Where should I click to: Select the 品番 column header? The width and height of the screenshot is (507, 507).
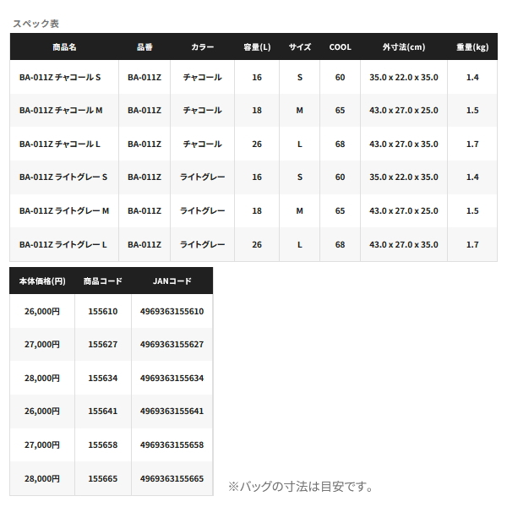click(x=144, y=47)
